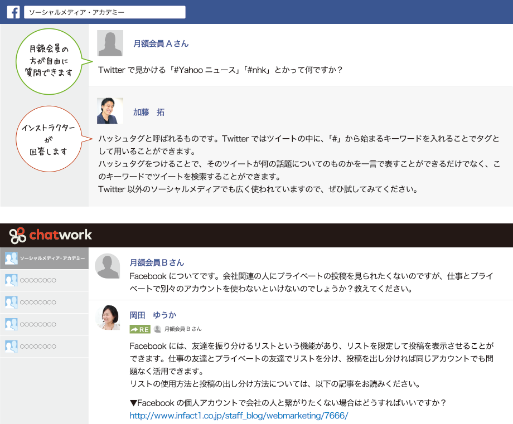Open 月額会員Bさん name link in chatwork
The image size is (513, 424).
pyautogui.click(x=157, y=262)
